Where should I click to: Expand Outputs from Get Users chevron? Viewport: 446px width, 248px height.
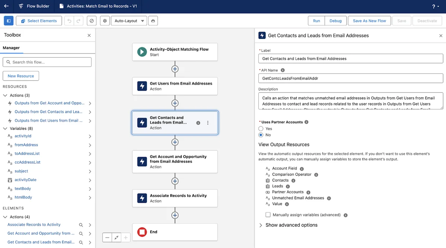(90, 121)
